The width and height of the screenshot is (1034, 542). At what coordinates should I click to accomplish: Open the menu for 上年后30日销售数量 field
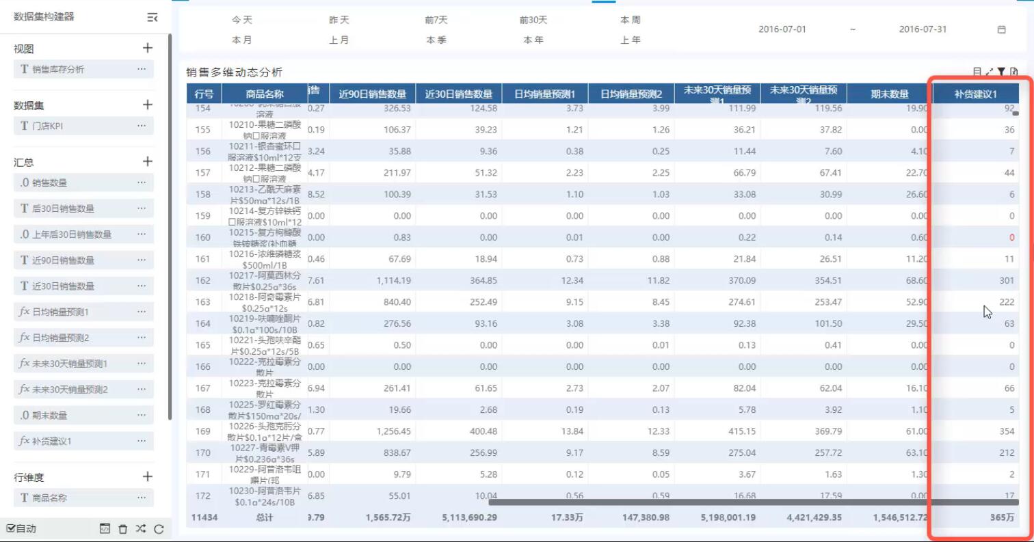[x=142, y=234]
